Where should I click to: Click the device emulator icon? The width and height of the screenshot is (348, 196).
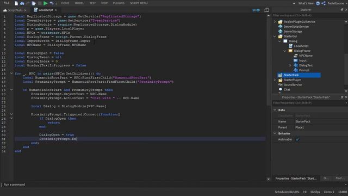pos(266,10)
